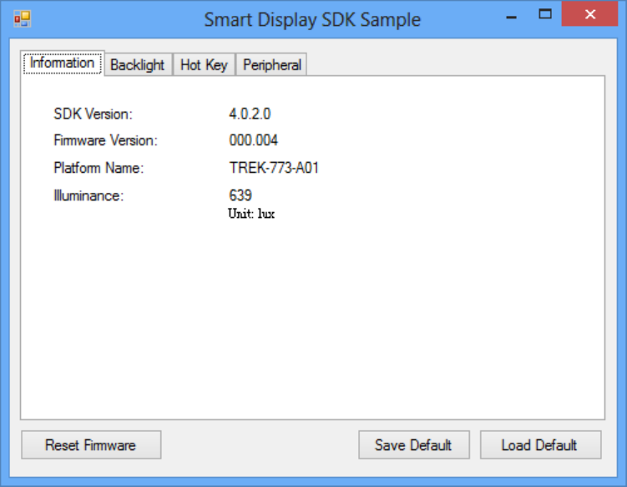Click the platform name TREK-773-A01

pos(274,168)
